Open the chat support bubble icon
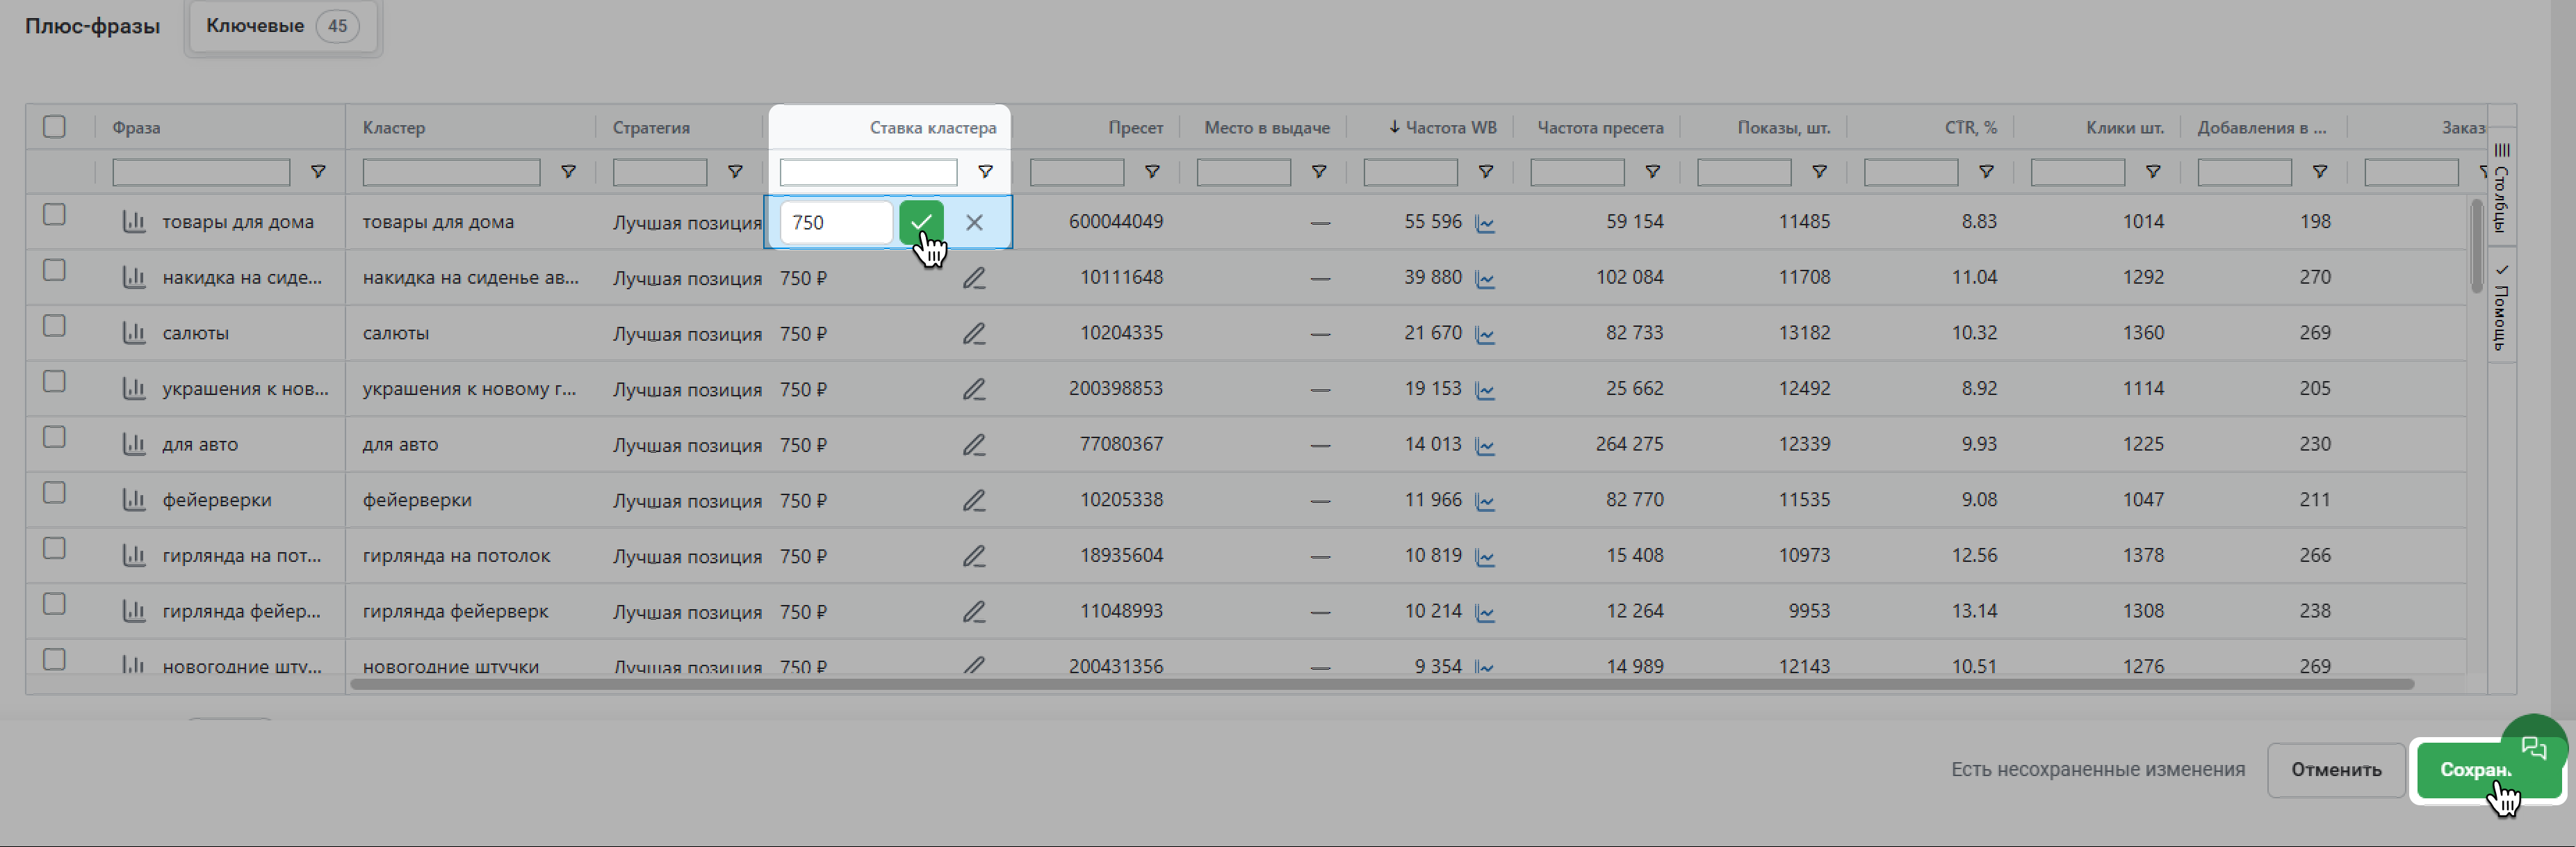 [x=2533, y=746]
